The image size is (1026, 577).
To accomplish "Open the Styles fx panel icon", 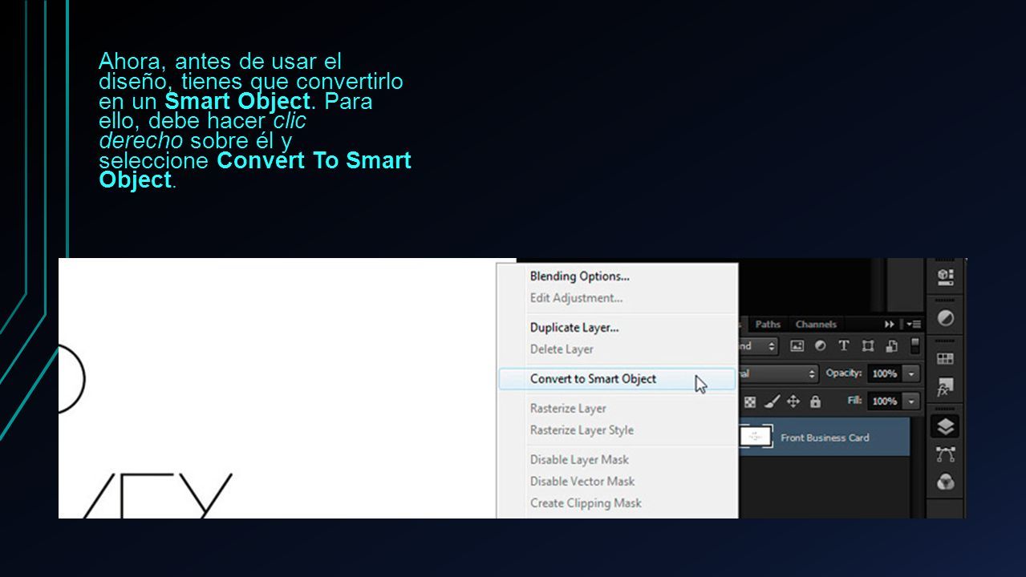I will (x=946, y=387).
